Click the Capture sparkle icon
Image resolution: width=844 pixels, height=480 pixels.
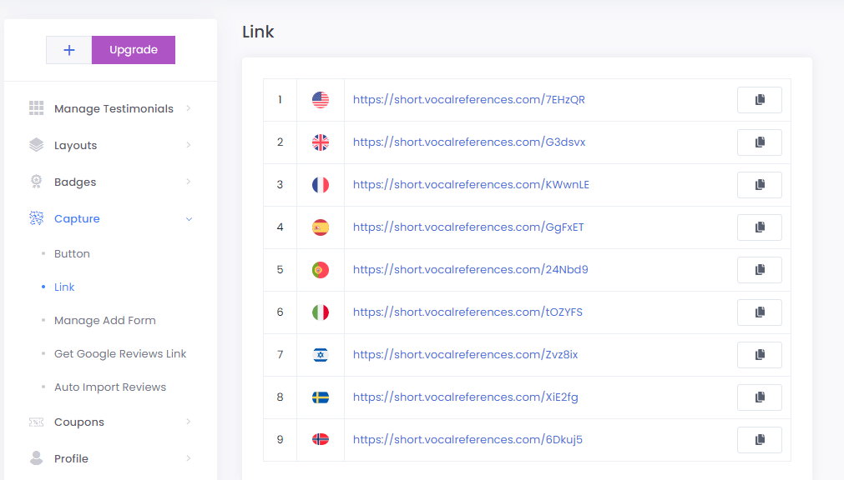click(36, 218)
